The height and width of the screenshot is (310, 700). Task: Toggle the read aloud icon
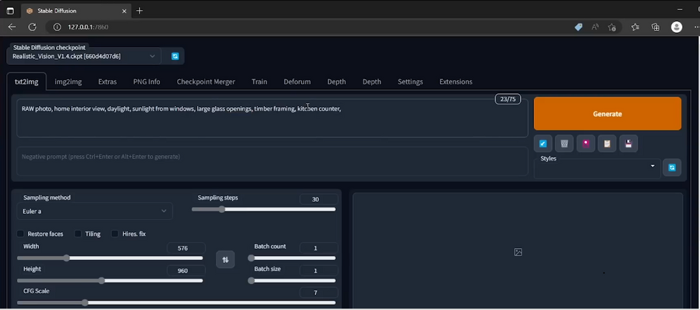pyautogui.click(x=595, y=27)
